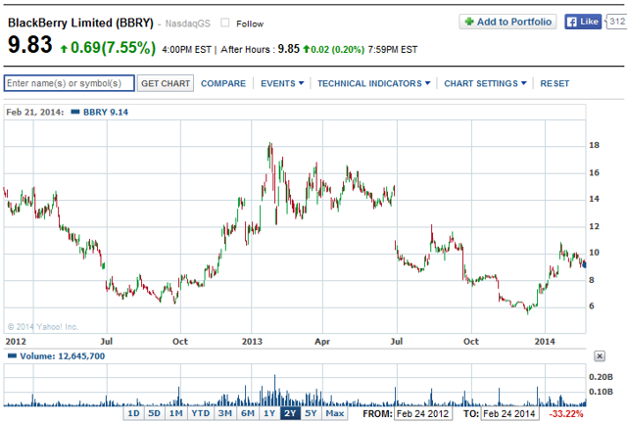Click the Volume legend color swatch
Image resolution: width=627 pixels, height=424 pixels.
point(13,355)
